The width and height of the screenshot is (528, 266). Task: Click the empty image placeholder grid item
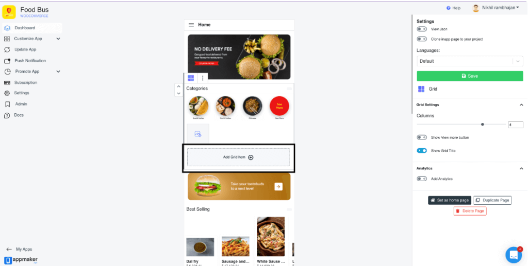coord(198,134)
